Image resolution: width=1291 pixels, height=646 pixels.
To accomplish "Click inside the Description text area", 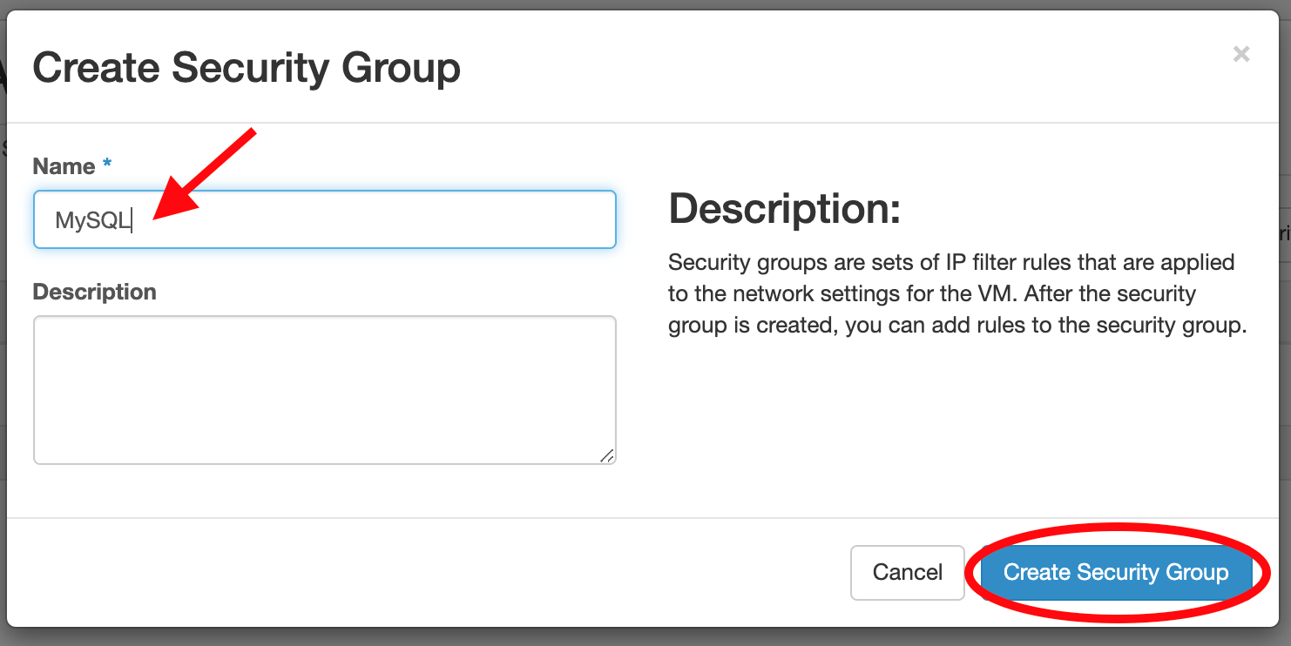I will point(324,389).
